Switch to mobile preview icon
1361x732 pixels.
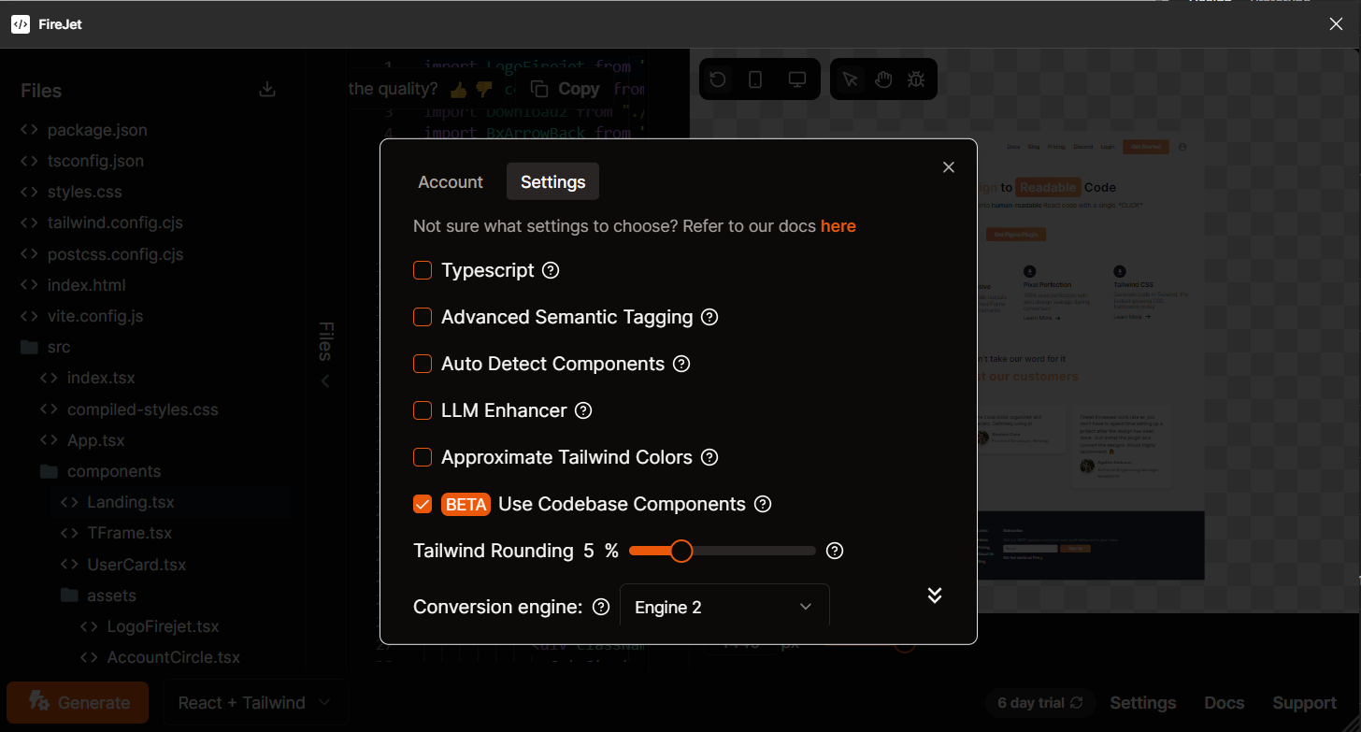tap(754, 79)
